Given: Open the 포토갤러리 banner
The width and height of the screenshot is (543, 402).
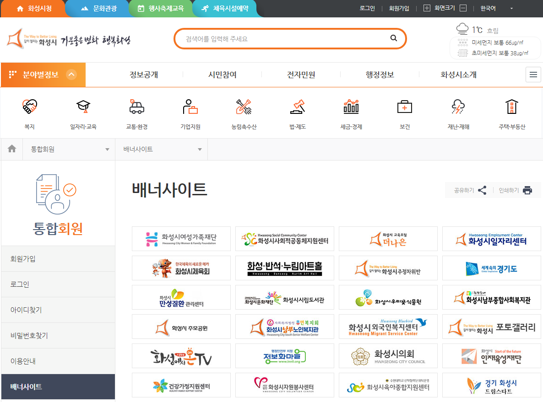Looking at the screenshot, I should 492,327.
